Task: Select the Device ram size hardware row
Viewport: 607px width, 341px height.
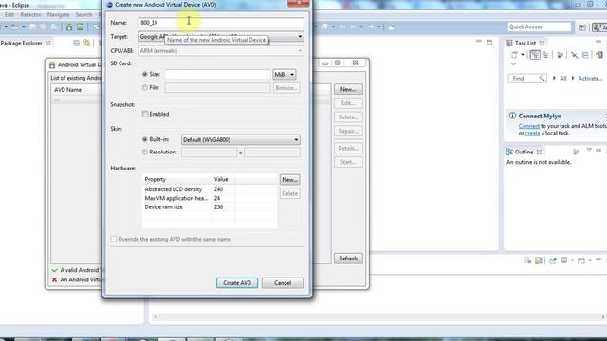Action: click(210, 207)
